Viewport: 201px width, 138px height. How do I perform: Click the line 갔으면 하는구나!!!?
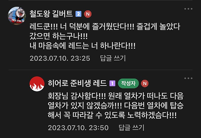[59, 36]
